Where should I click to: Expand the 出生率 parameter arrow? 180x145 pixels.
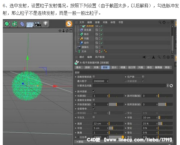coord(79,137)
